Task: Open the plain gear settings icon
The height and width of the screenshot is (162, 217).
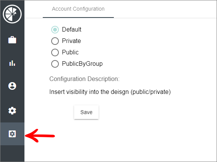Action: click(12, 111)
